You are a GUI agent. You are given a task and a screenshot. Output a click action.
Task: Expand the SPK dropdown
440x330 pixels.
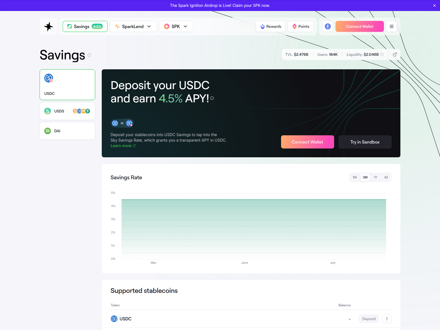click(176, 26)
